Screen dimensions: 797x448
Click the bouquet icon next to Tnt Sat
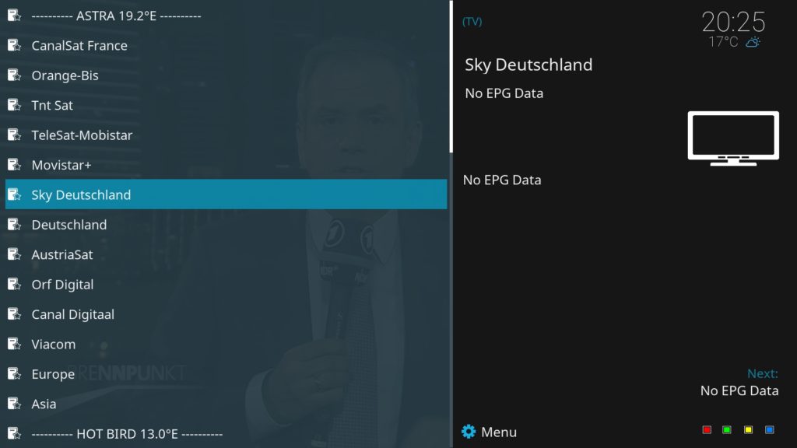pyautogui.click(x=14, y=105)
